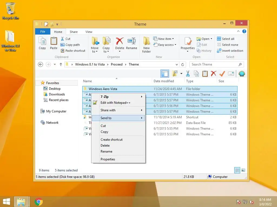The width and height of the screenshot is (277, 207).
Task: Go up one folder level arrow
Action: (61, 64)
